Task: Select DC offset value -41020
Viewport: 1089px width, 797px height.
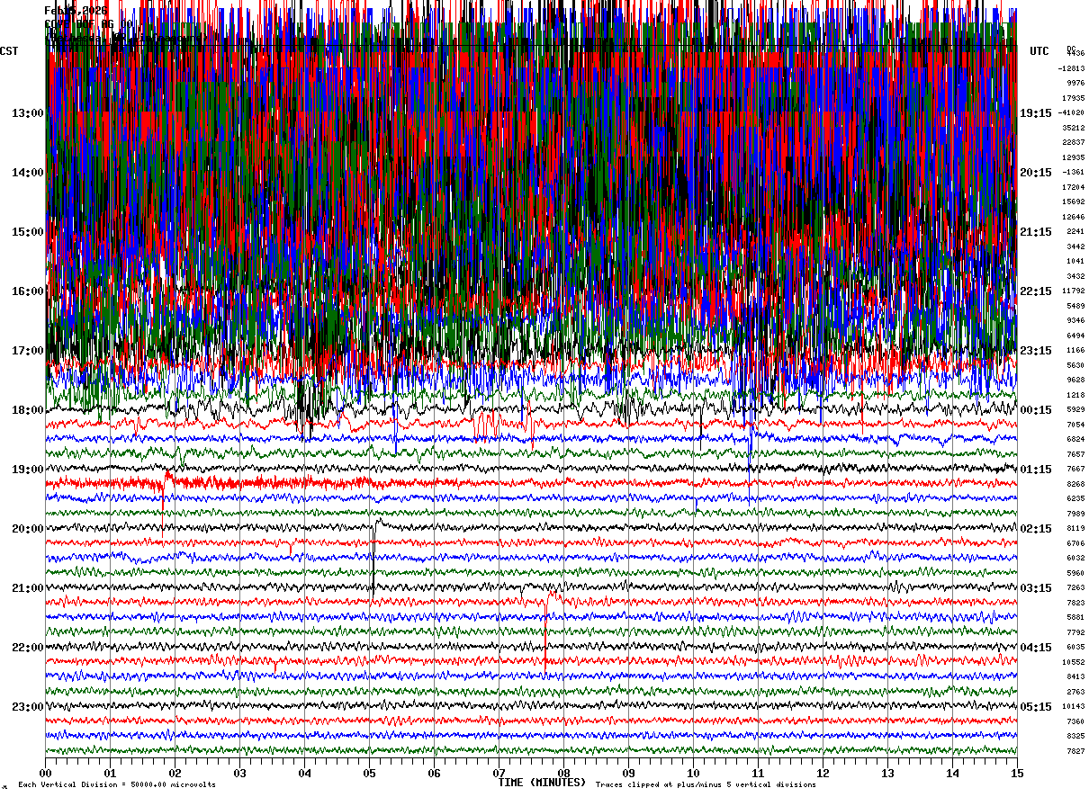Action: (x=1072, y=112)
